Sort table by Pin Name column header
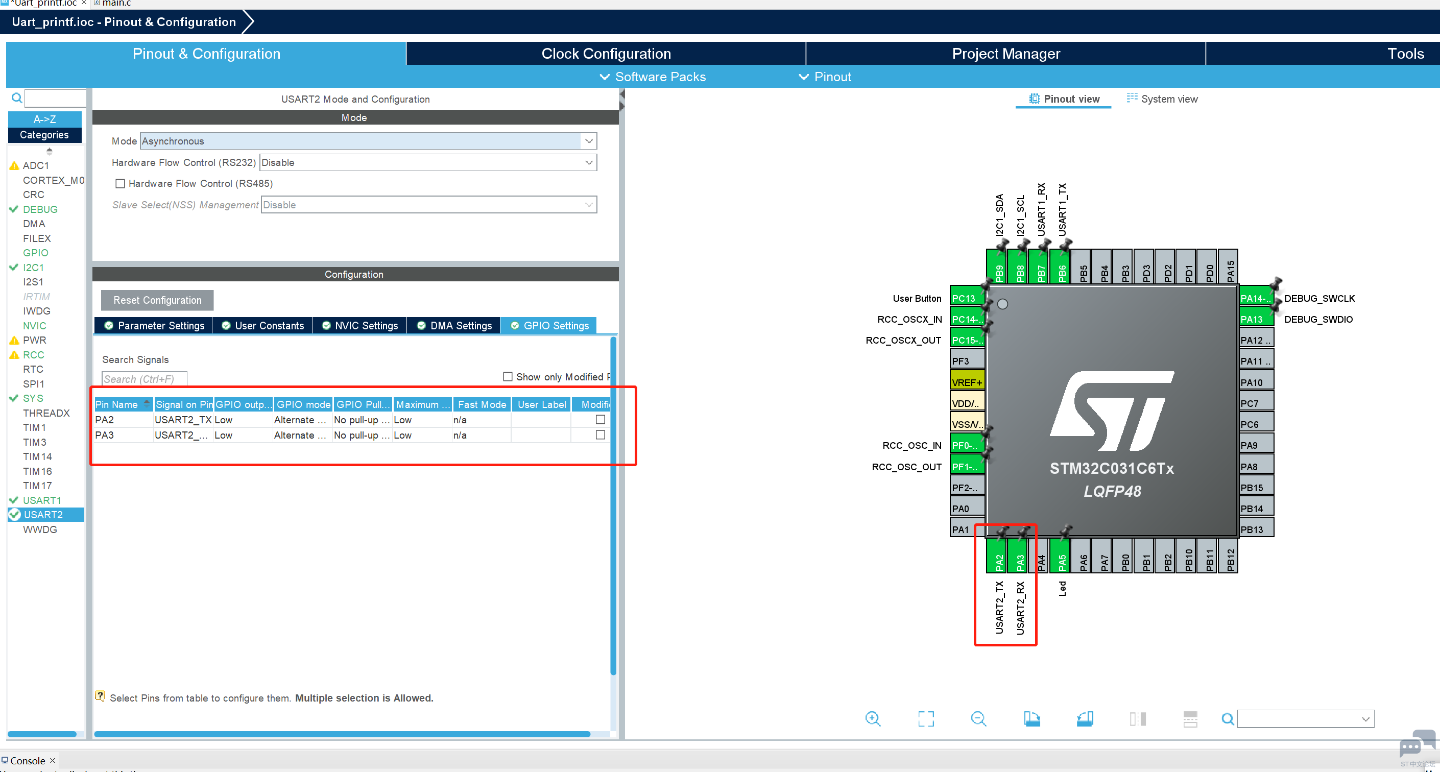 coord(123,404)
